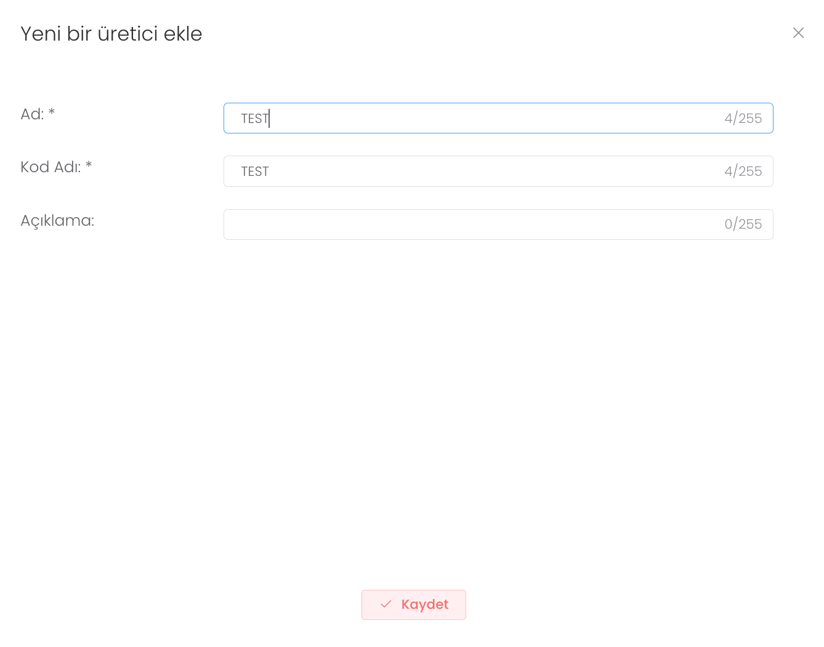Viewport: 824px width, 647px height.
Task: Click the 'Ad:' field label
Action: coord(32,114)
